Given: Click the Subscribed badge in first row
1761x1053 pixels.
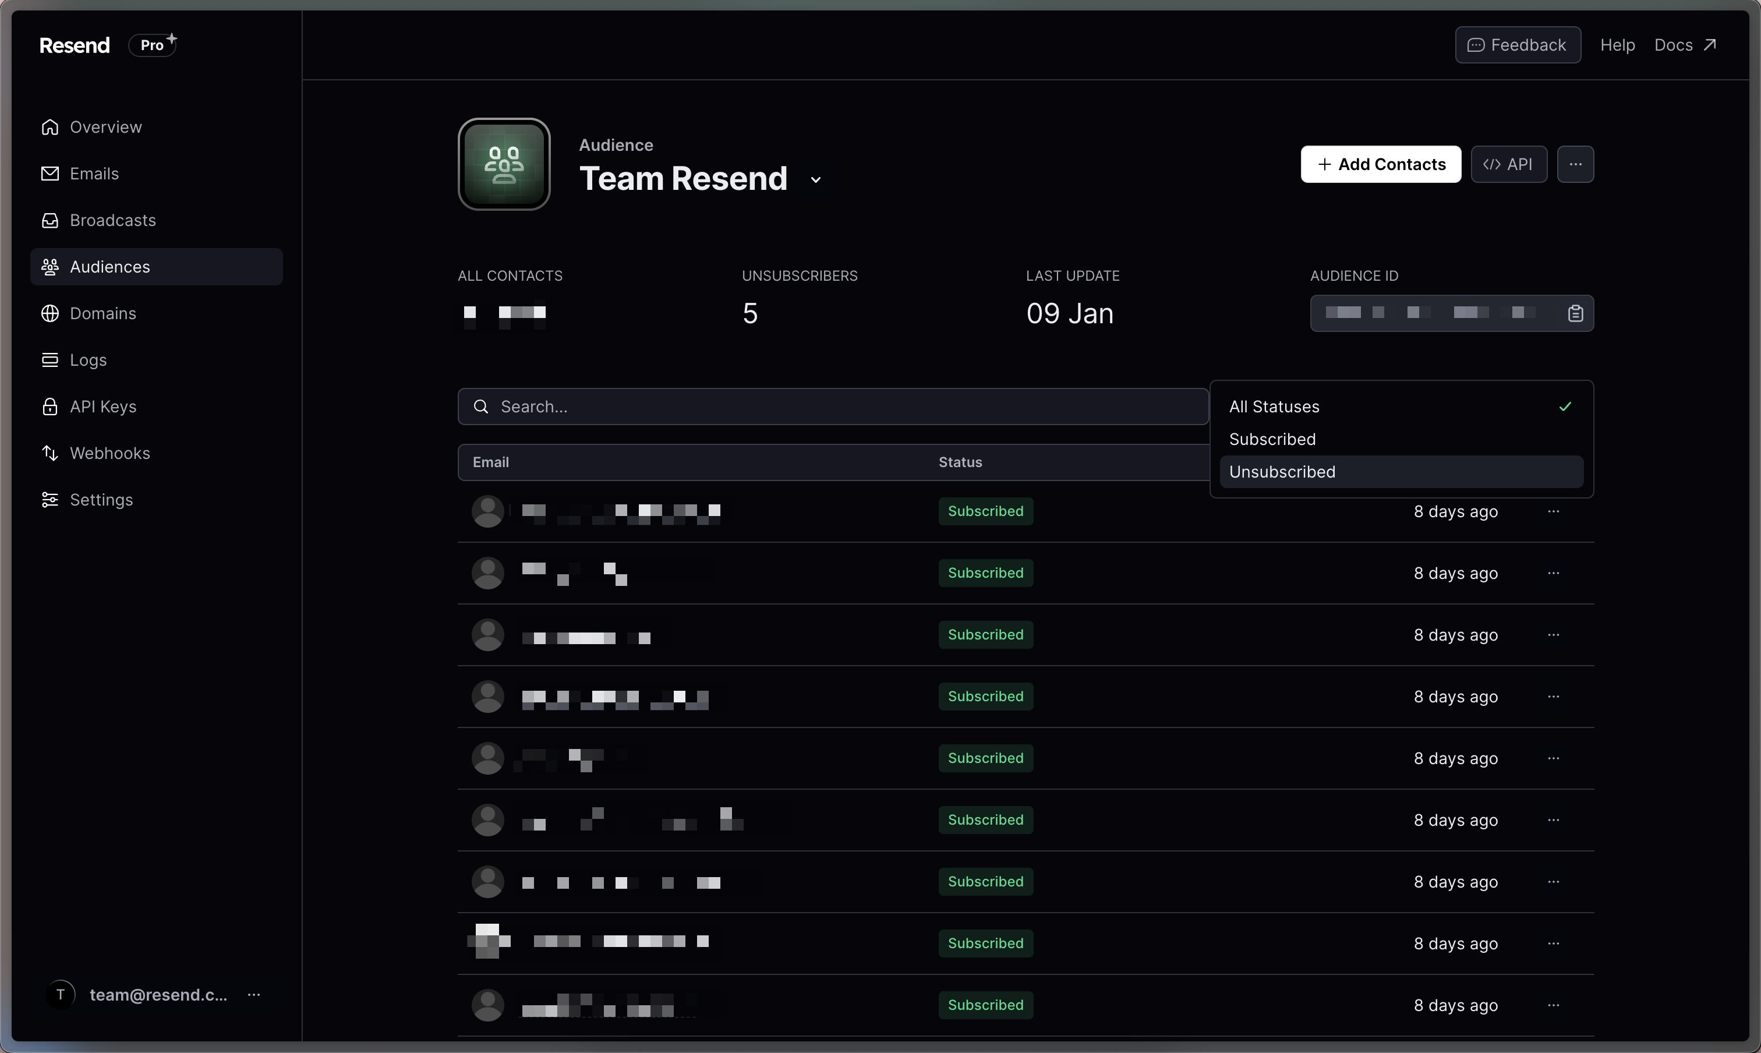Looking at the screenshot, I should [985, 511].
